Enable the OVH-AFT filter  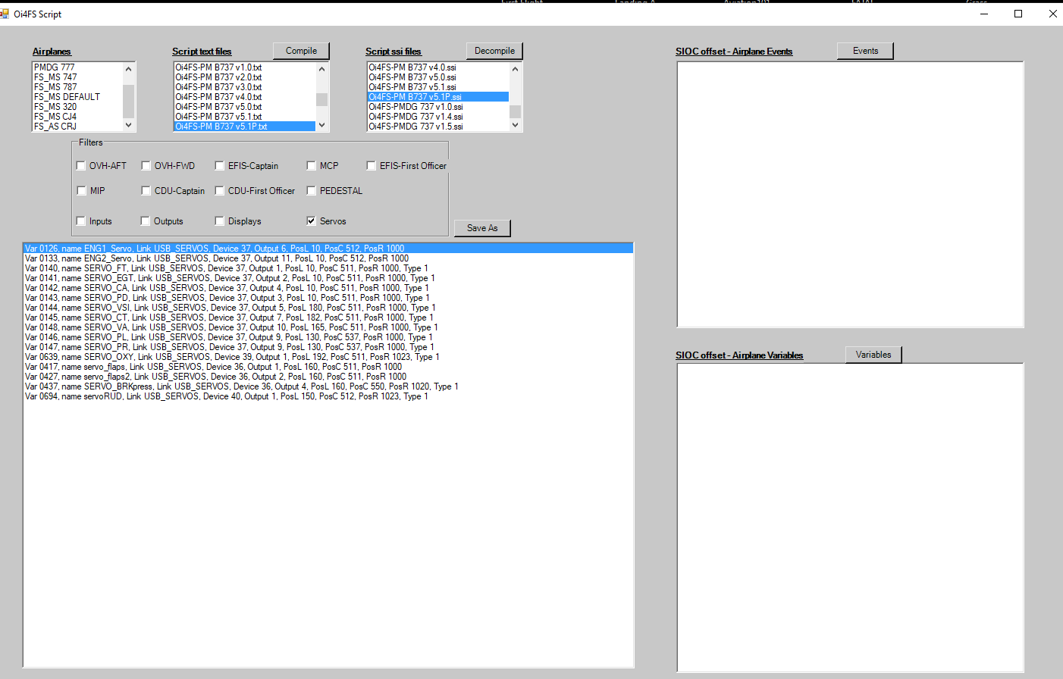click(x=80, y=165)
